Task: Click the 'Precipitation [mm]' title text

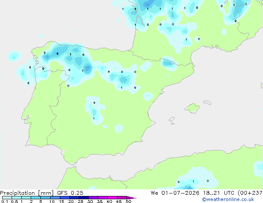Action: (x=27, y=193)
